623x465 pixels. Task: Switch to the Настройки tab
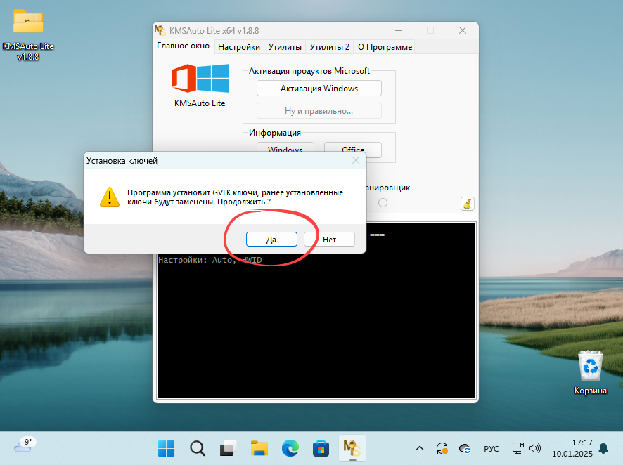click(238, 46)
